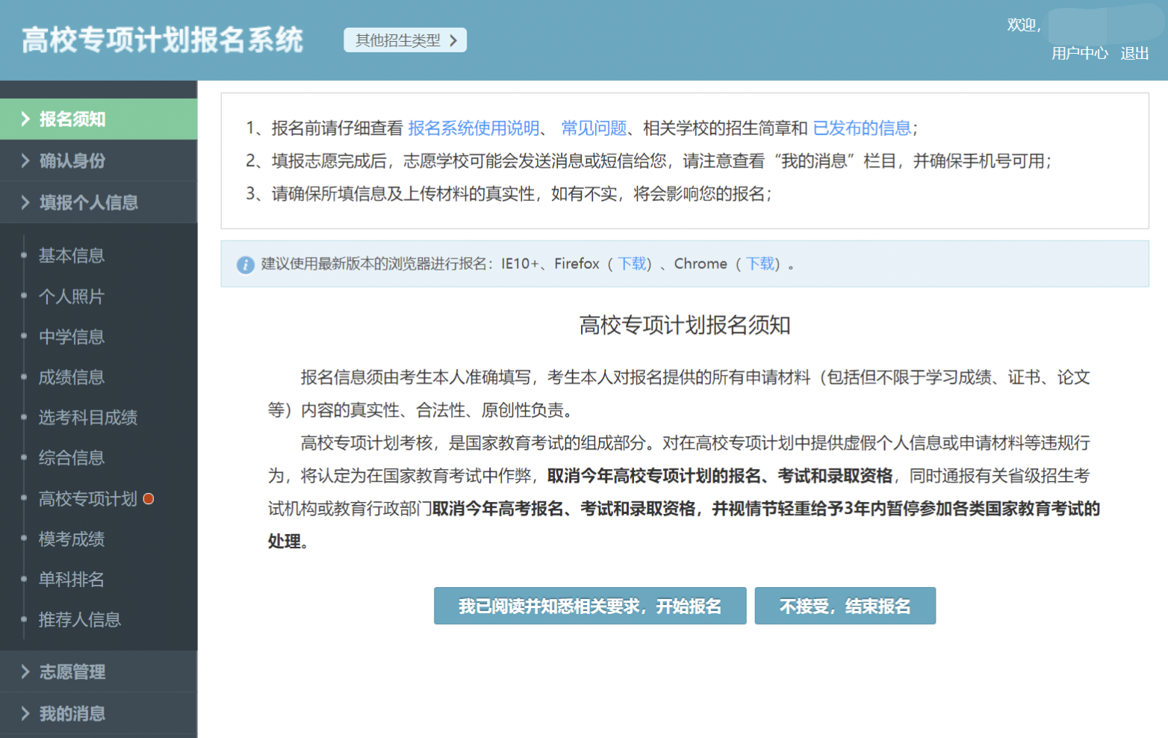Collapse the 填报个人信息 sidebar section

[88, 202]
